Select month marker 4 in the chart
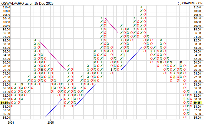The width and height of the screenshot is (204, 127). point(95,81)
